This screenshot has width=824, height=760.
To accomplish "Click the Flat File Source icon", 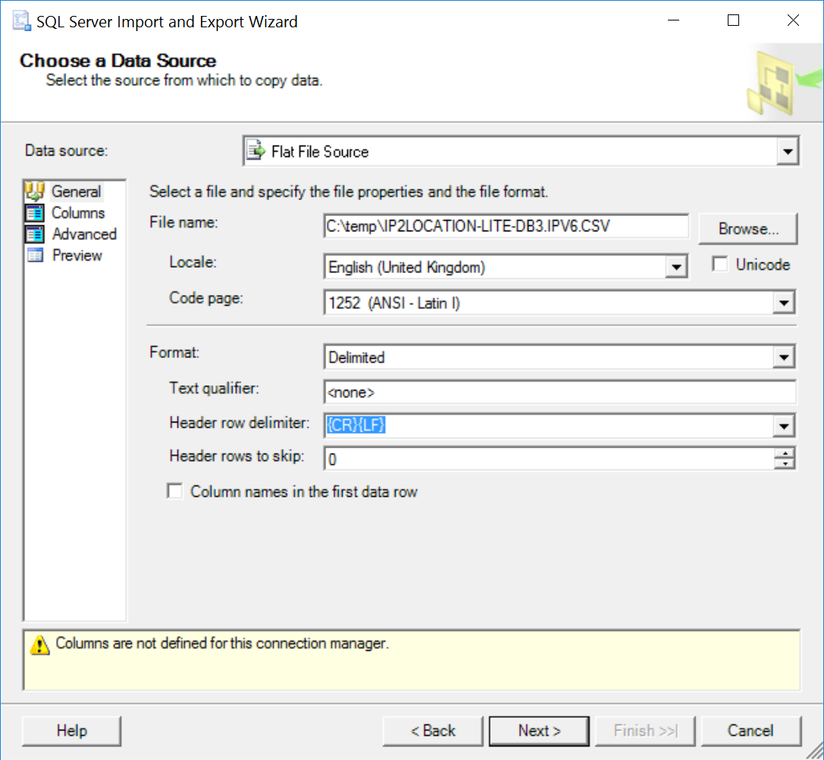I will (257, 151).
